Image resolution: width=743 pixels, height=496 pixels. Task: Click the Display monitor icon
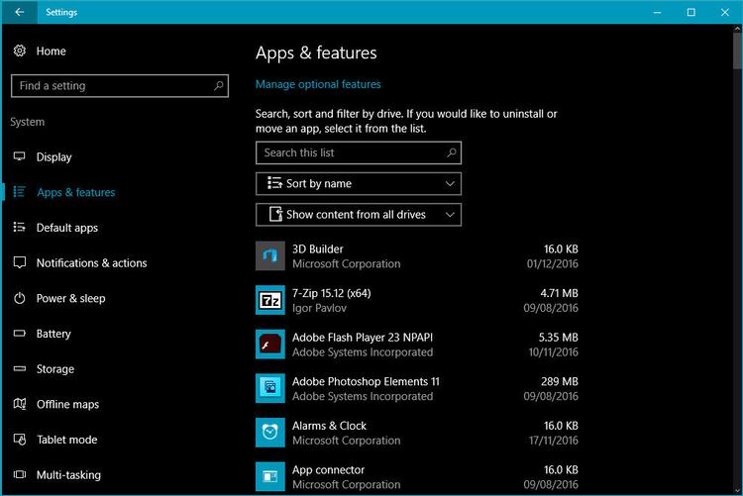[20, 156]
